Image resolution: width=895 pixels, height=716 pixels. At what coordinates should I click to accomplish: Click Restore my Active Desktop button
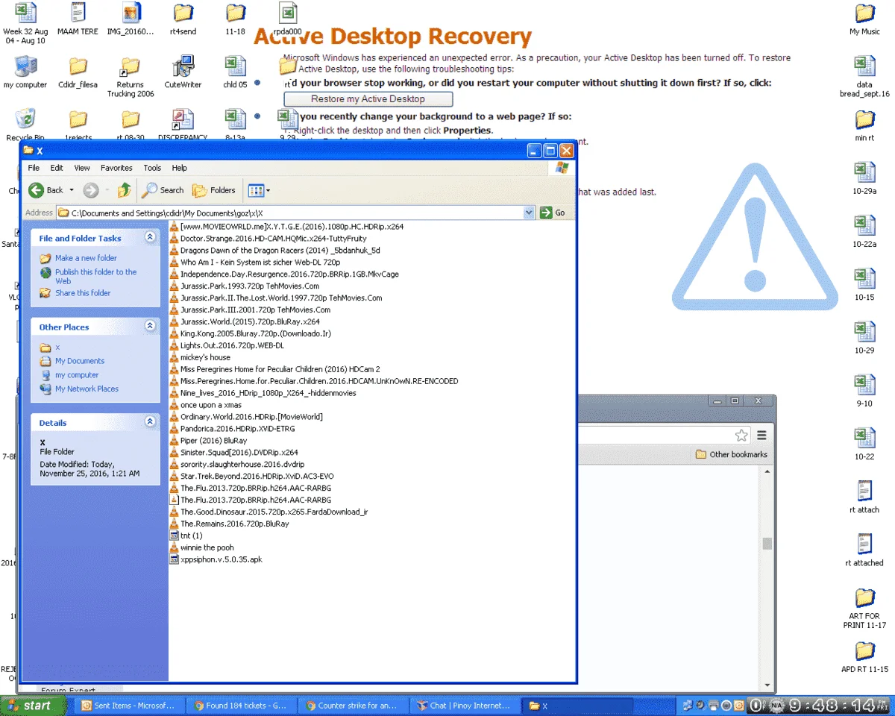coord(368,98)
